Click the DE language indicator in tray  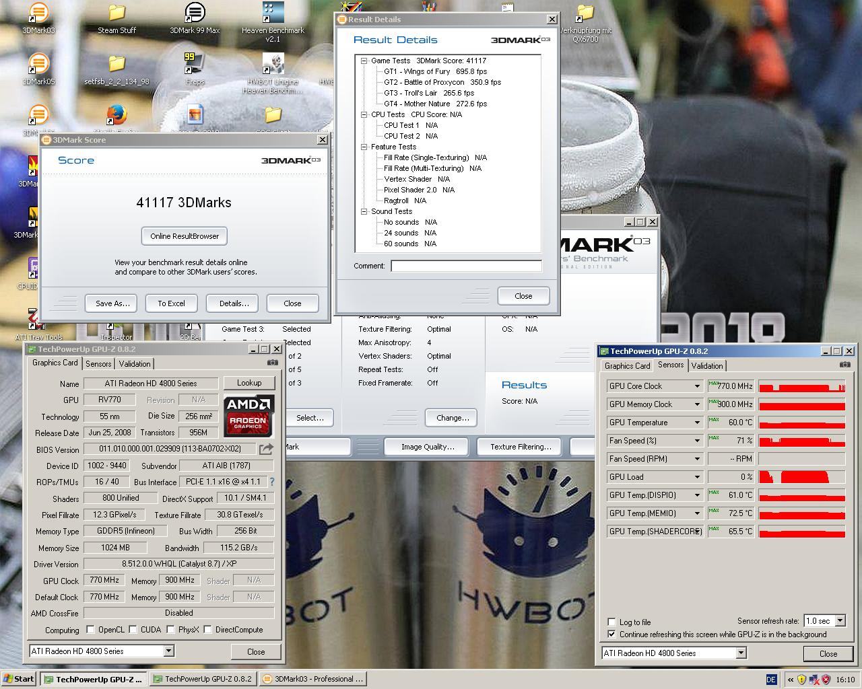(771, 680)
